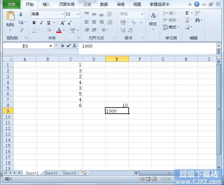Select bottom vertical alignment
Viewport: 224px width, 185px height.
pyautogui.click(x=101, y=15)
